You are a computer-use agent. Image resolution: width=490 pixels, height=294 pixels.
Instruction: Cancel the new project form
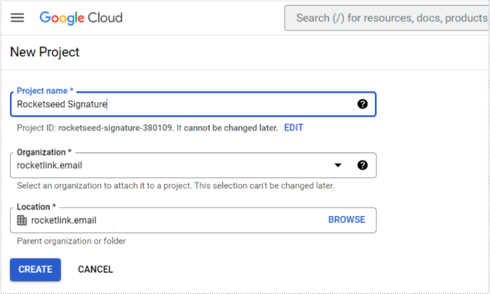(x=95, y=269)
